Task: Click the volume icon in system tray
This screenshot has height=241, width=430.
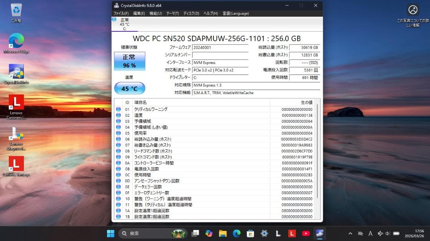Action: coord(387,233)
